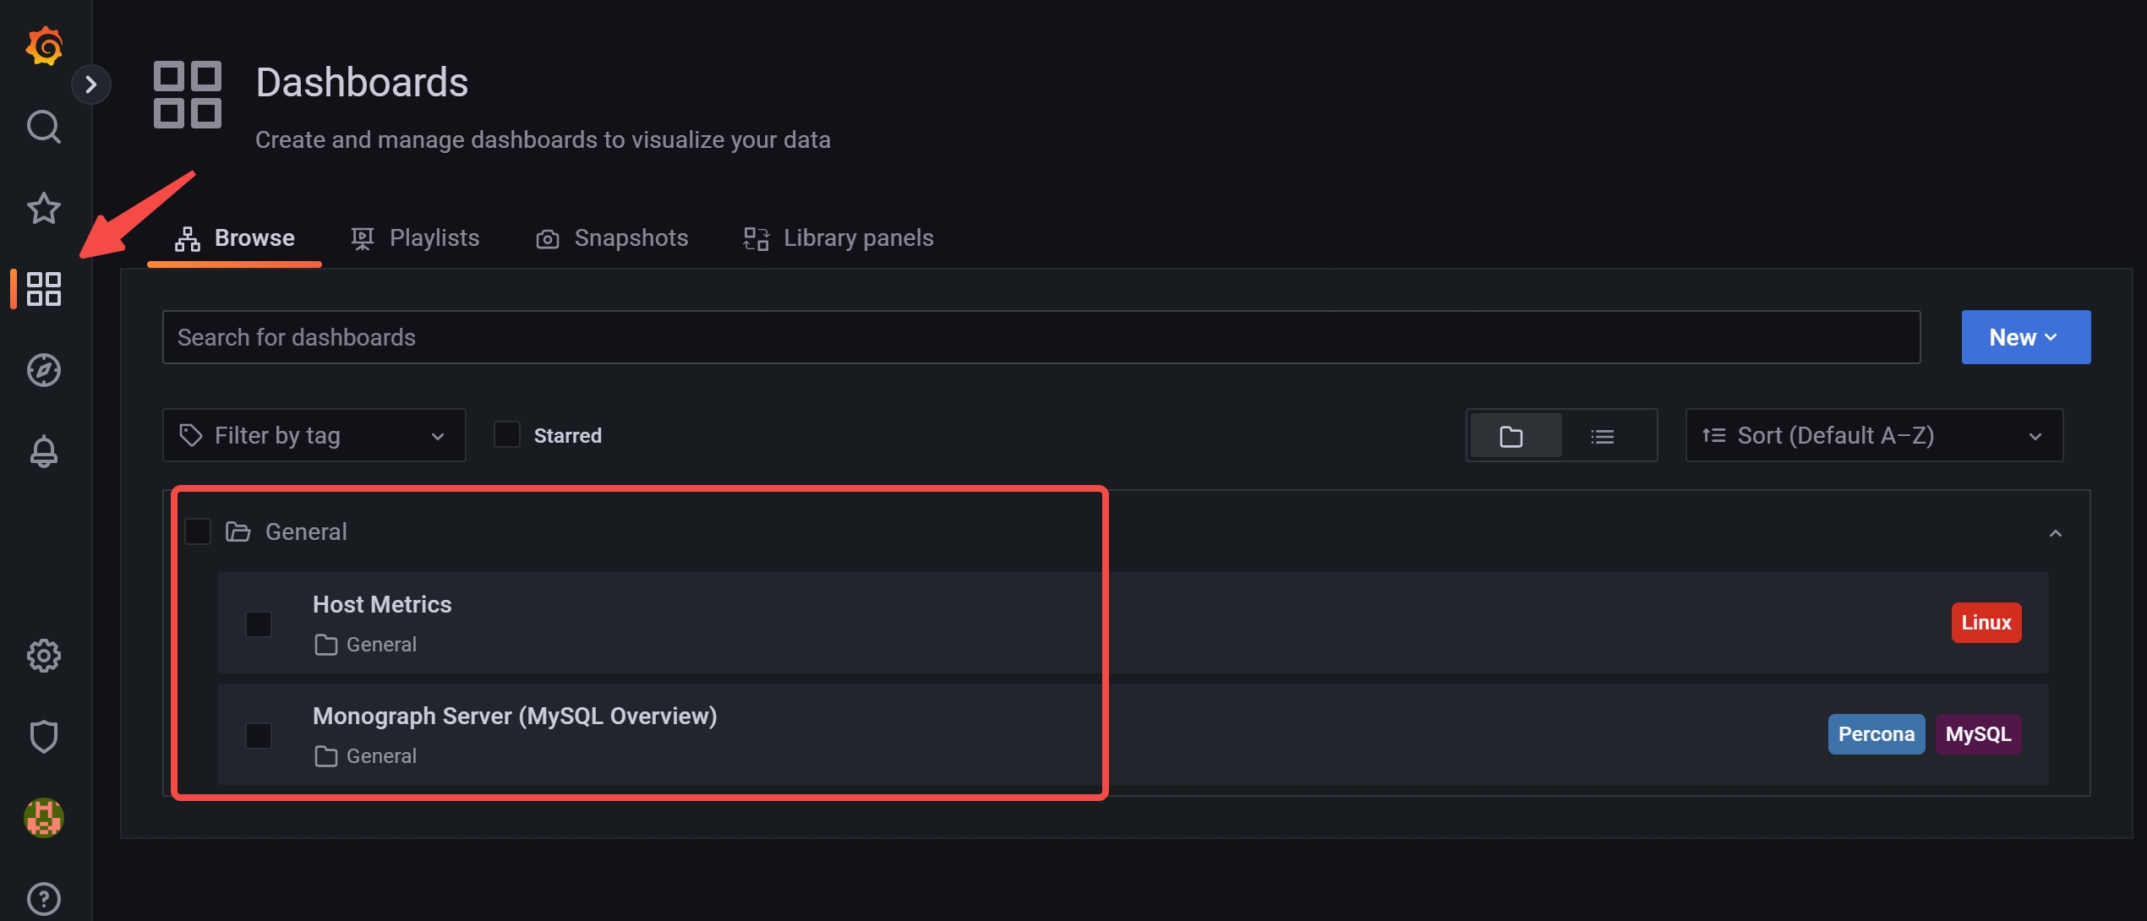The image size is (2147, 921).
Task: Open the Grafana home logo
Action: point(44,46)
